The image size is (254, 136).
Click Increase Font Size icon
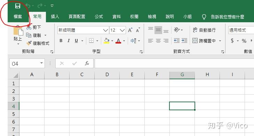130,30
